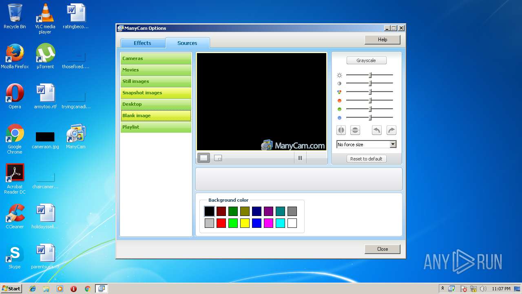Viewport: 522px width, 294px height.
Task: Open the Start menu
Action: click(x=11, y=289)
